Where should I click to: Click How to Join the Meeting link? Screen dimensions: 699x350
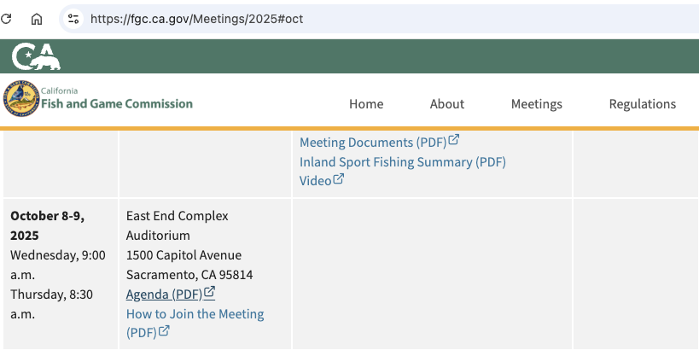pyautogui.click(x=195, y=314)
